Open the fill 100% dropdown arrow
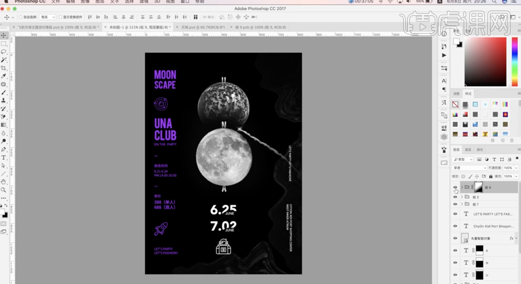The image size is (521, 284). coord(516,176)
